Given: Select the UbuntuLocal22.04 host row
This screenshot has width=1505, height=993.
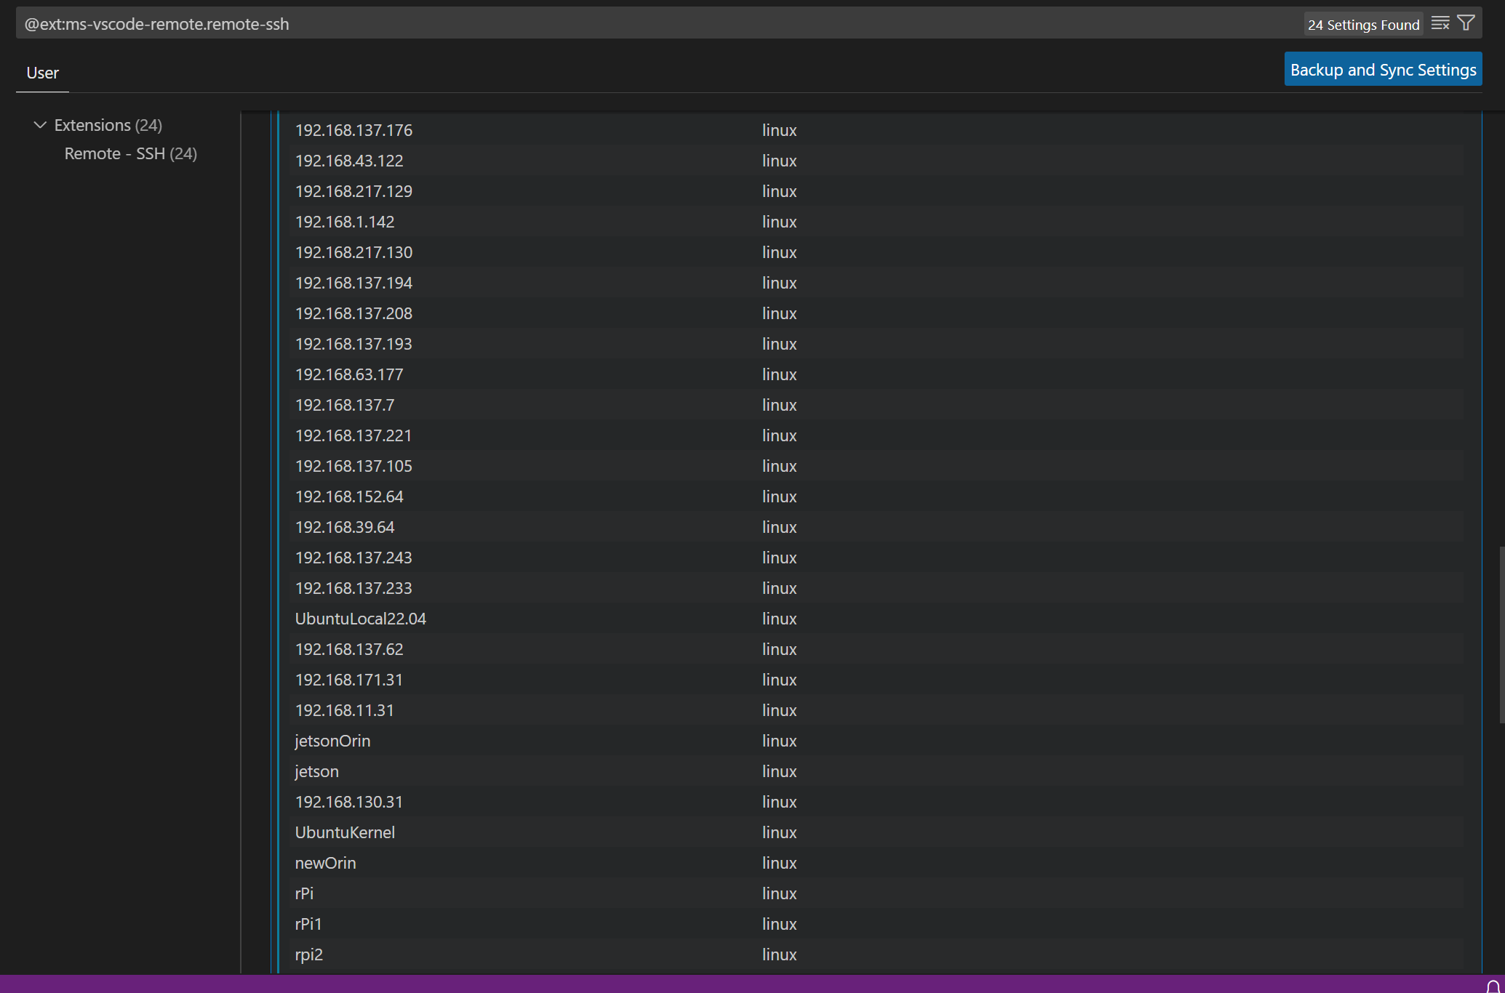Looking at the screenshot, I should 360,619.
